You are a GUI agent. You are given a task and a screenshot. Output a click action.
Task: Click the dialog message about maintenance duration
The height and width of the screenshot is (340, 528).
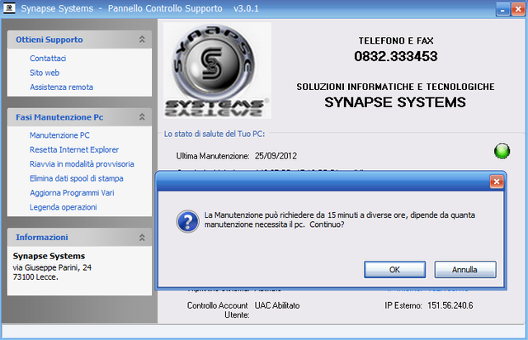pos(339,220)
